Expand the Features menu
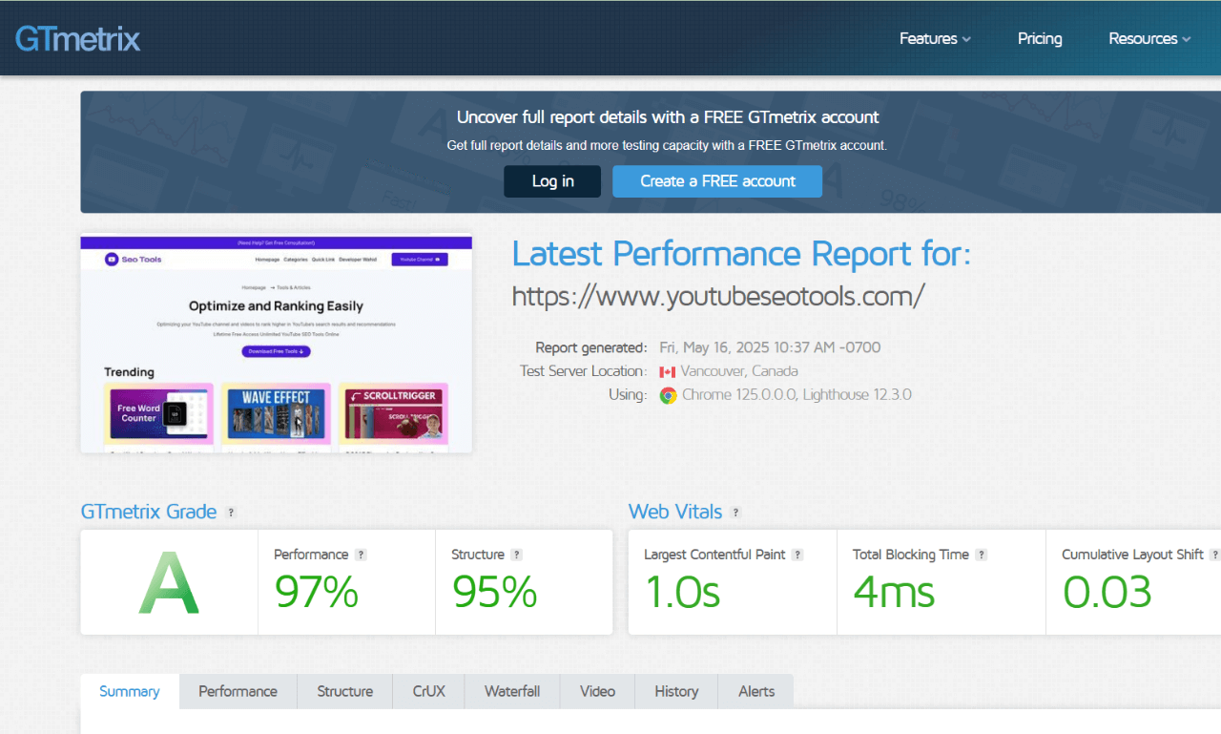 coord(935,39)
